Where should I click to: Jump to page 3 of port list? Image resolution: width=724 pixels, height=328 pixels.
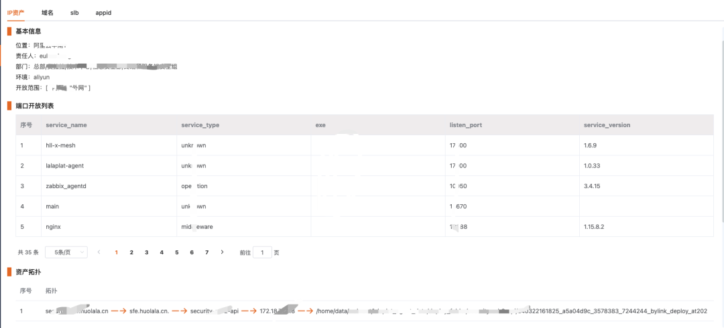[146, 252]
